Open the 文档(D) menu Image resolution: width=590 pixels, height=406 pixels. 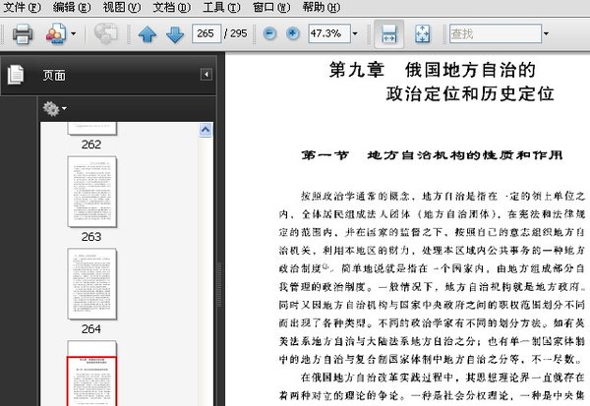pos(171,7)
